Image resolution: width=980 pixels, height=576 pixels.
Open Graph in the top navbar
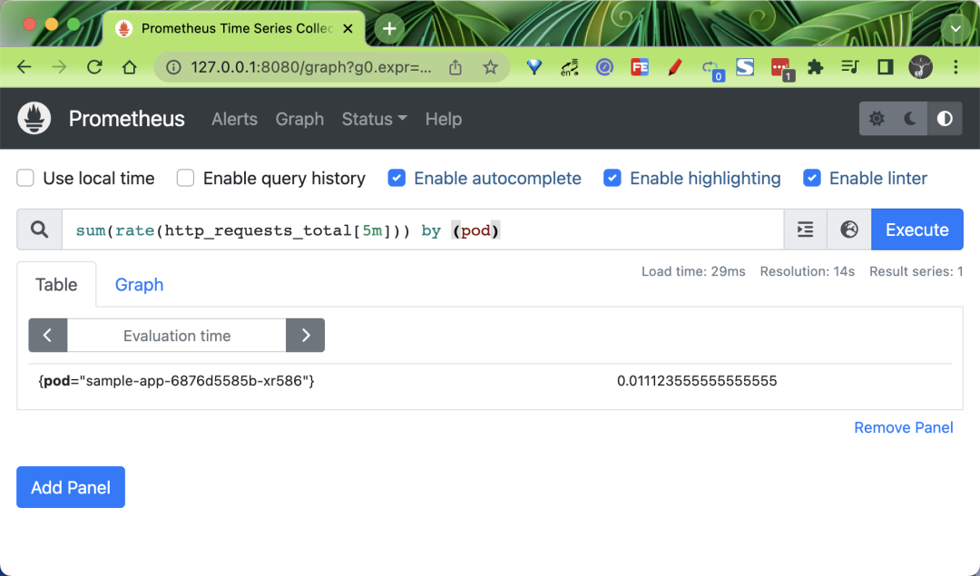[299, 119]
